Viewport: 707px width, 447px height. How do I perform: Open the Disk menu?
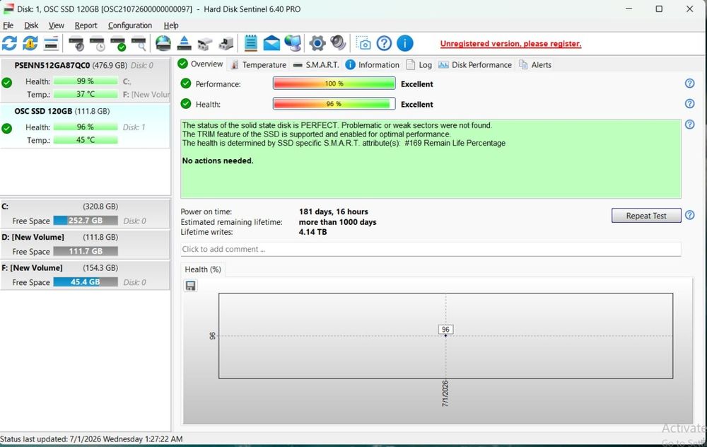click(31, 25)
